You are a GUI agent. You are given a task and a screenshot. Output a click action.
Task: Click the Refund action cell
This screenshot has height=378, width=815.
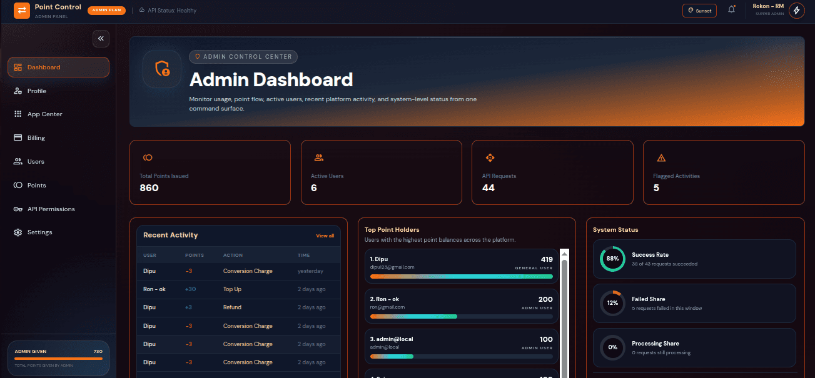coord(232,307)
